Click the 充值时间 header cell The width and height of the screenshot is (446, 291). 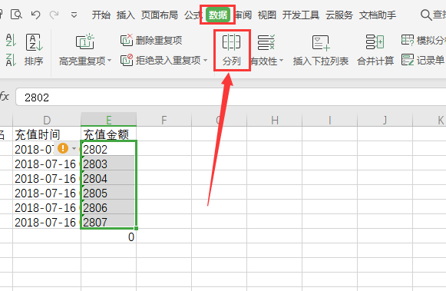click(47, 134)
